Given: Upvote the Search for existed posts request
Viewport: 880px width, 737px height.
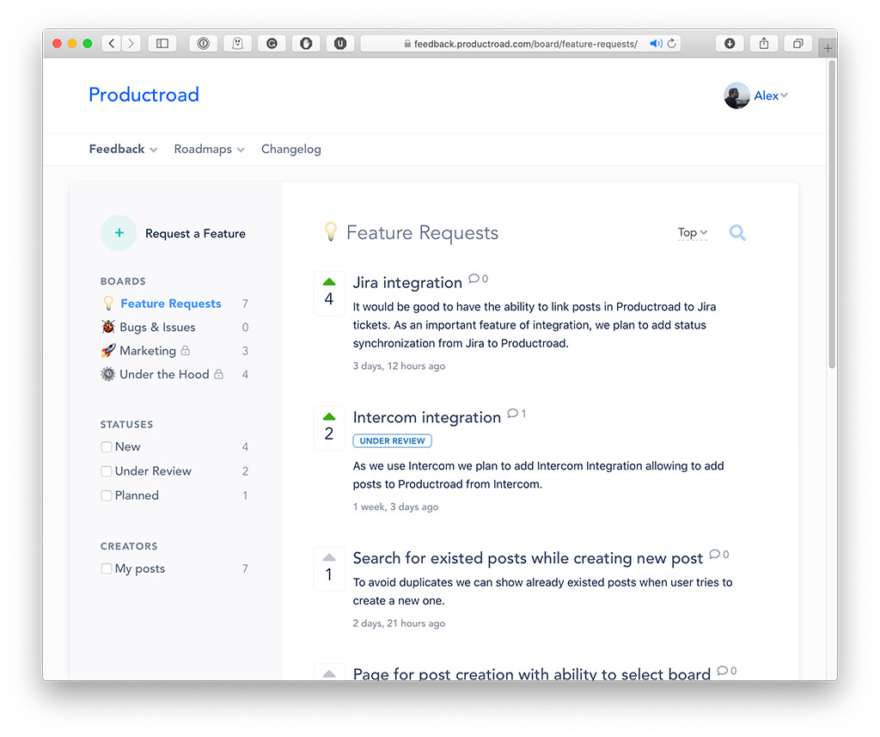Looking at the screenshot, I should click(329, 557).
